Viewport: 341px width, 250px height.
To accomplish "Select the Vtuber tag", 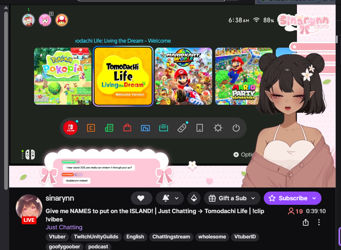I will (57, 237).
